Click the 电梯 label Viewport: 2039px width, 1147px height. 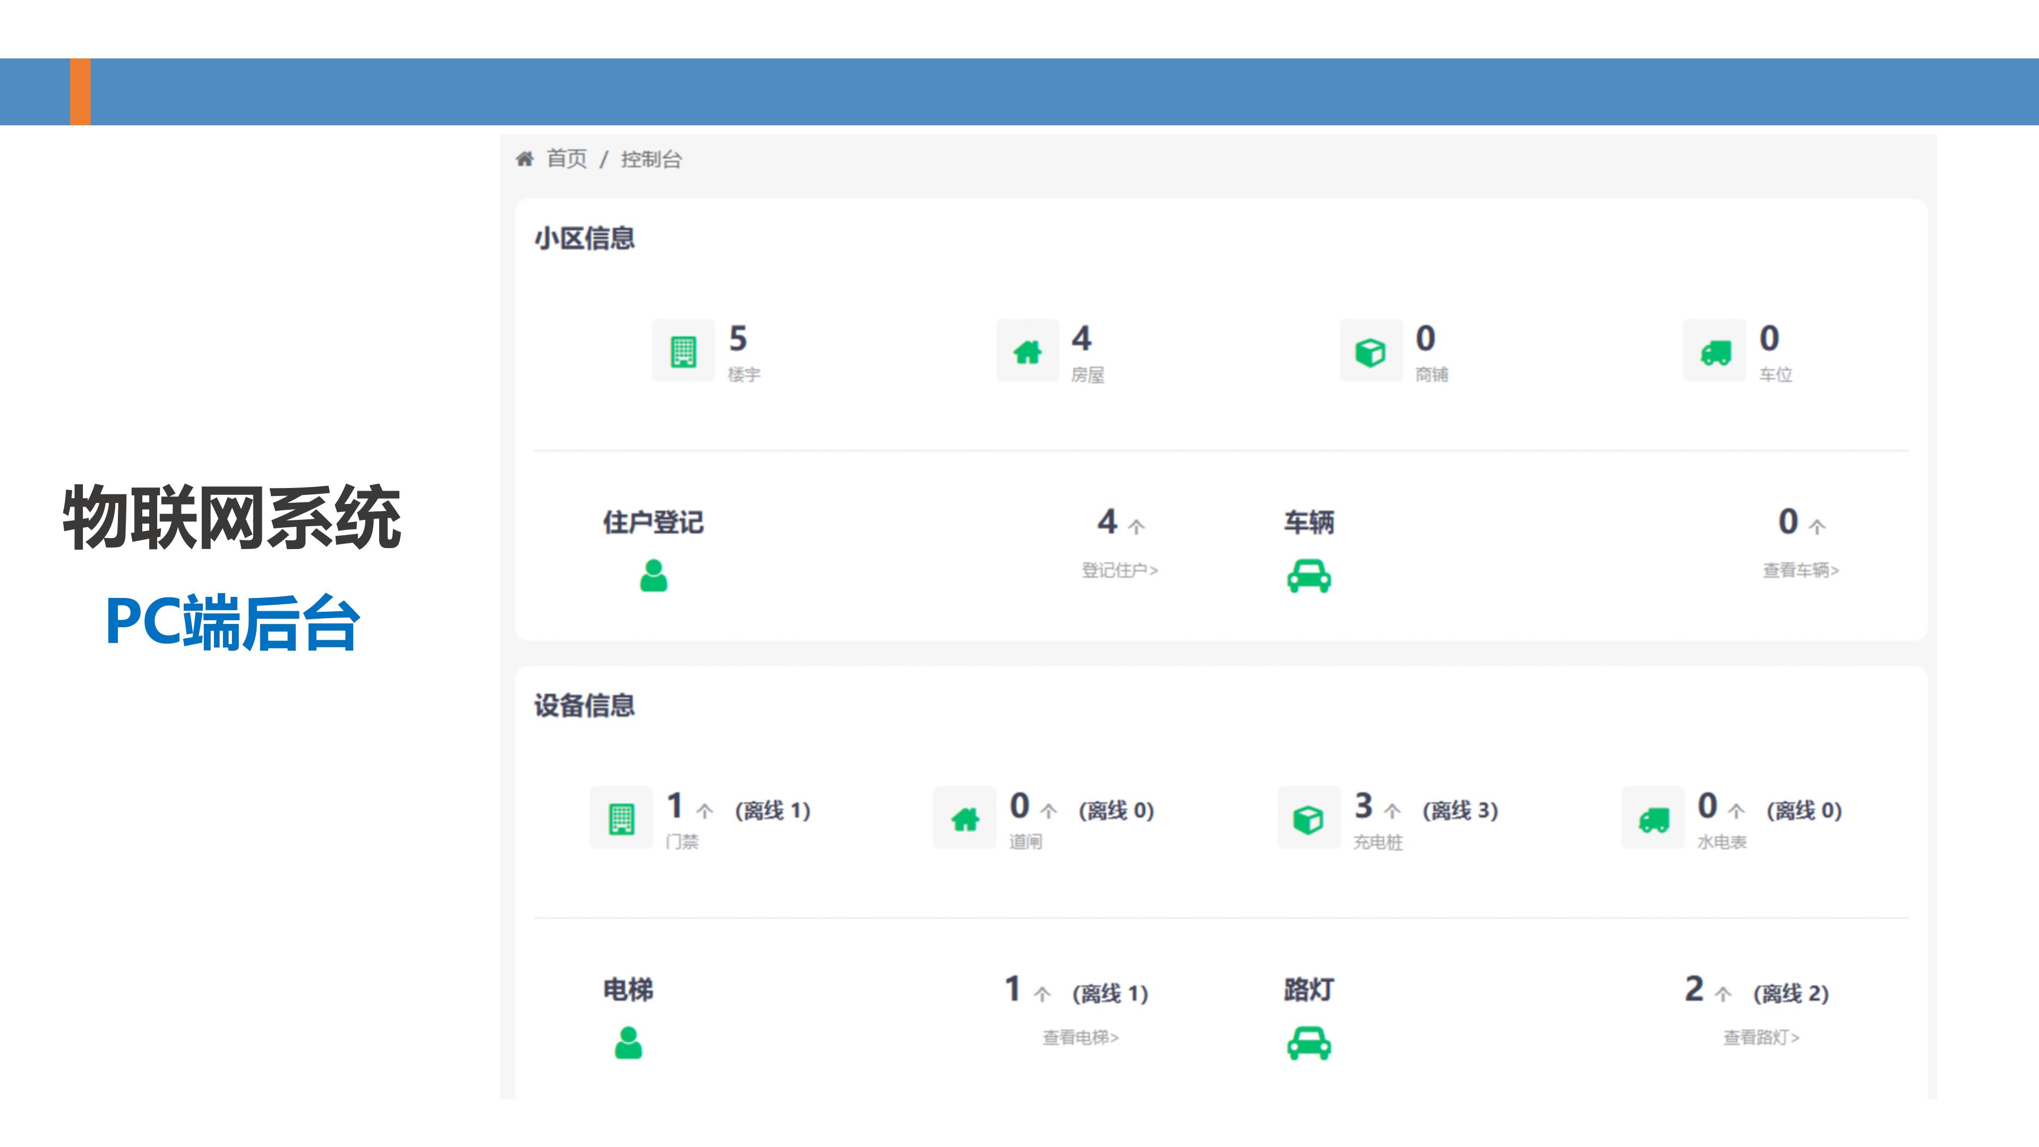click(x=628, y=989)
